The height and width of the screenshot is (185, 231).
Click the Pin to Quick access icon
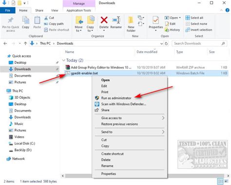(11, 20)
